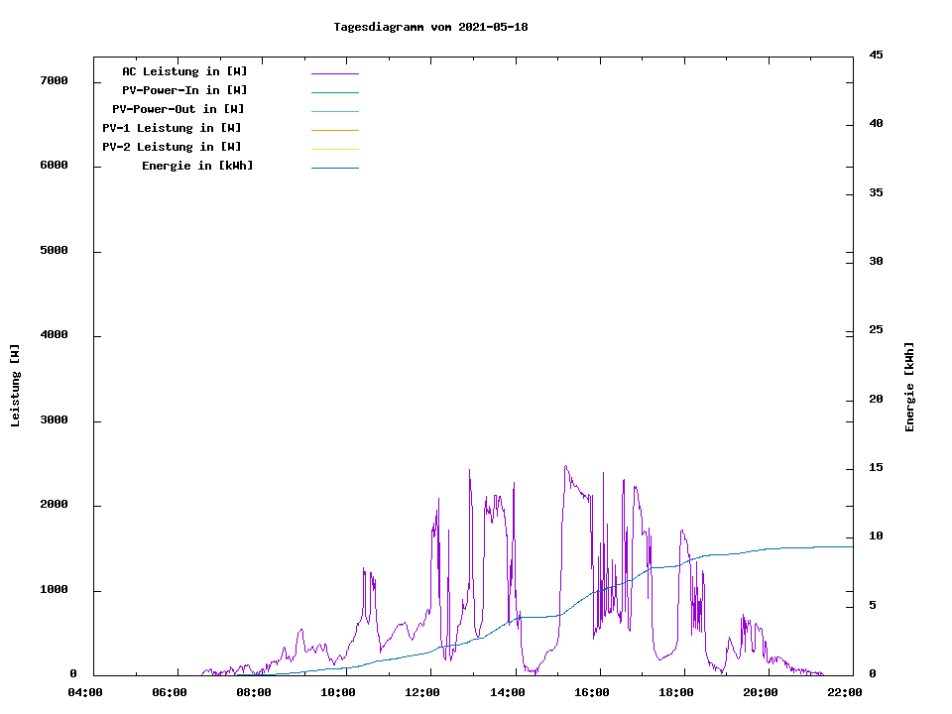Click the 12:00 time axis label

click(422, 692)
